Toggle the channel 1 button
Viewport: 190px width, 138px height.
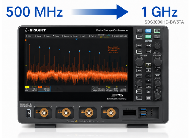click(148, 65)
